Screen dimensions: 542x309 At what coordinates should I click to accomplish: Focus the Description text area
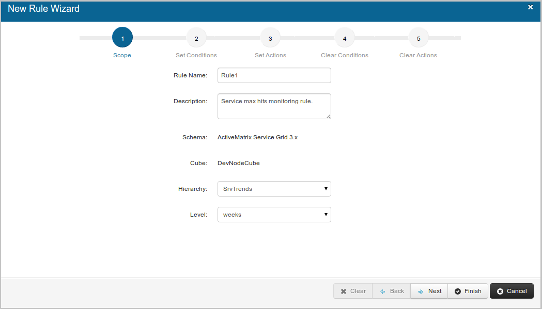click(x=274, y=106)
